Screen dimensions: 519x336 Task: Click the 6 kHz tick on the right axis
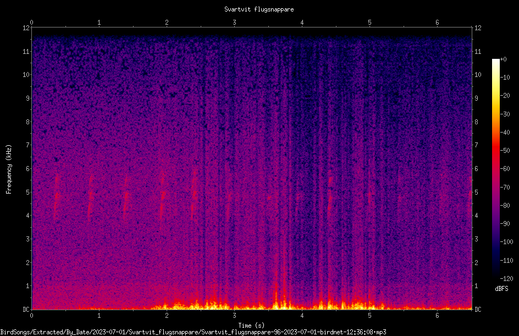476,168
